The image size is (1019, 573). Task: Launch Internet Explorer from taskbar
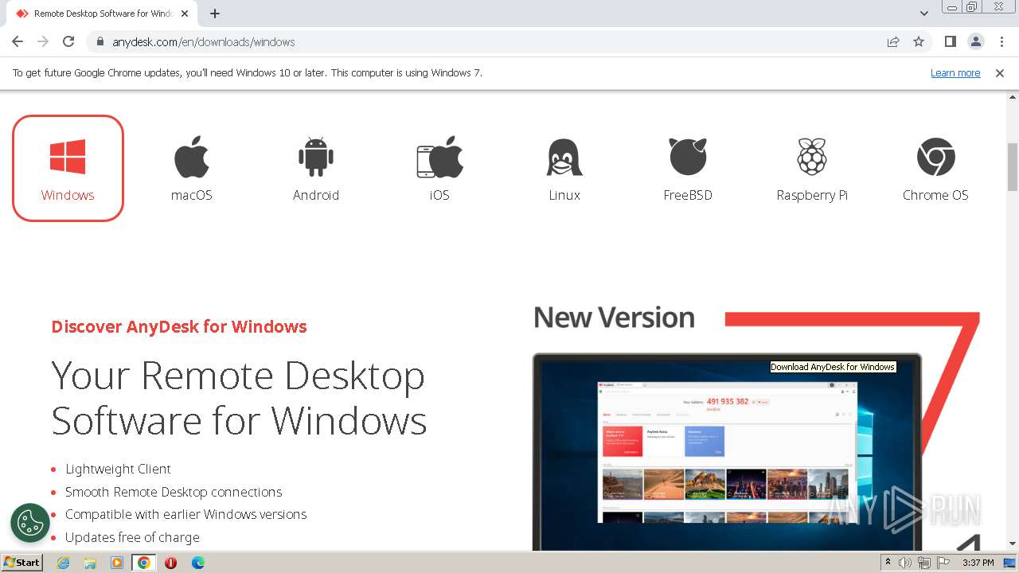(x=64, y=563)
